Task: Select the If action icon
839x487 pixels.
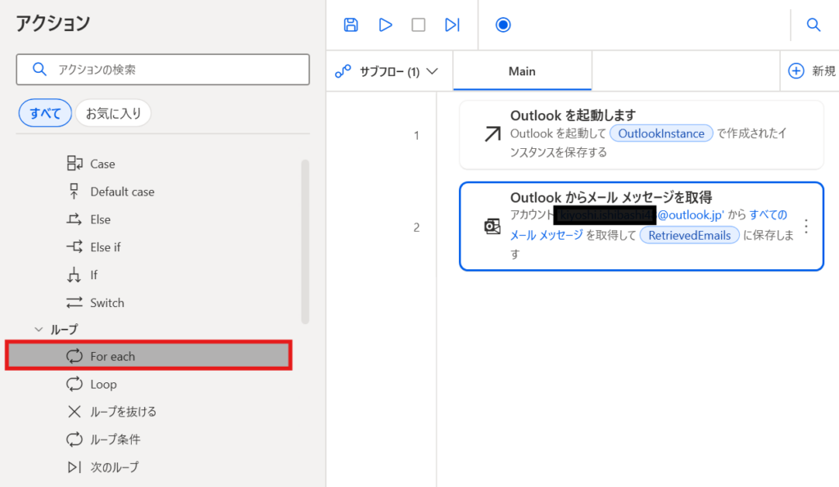Action: [75, 275]
